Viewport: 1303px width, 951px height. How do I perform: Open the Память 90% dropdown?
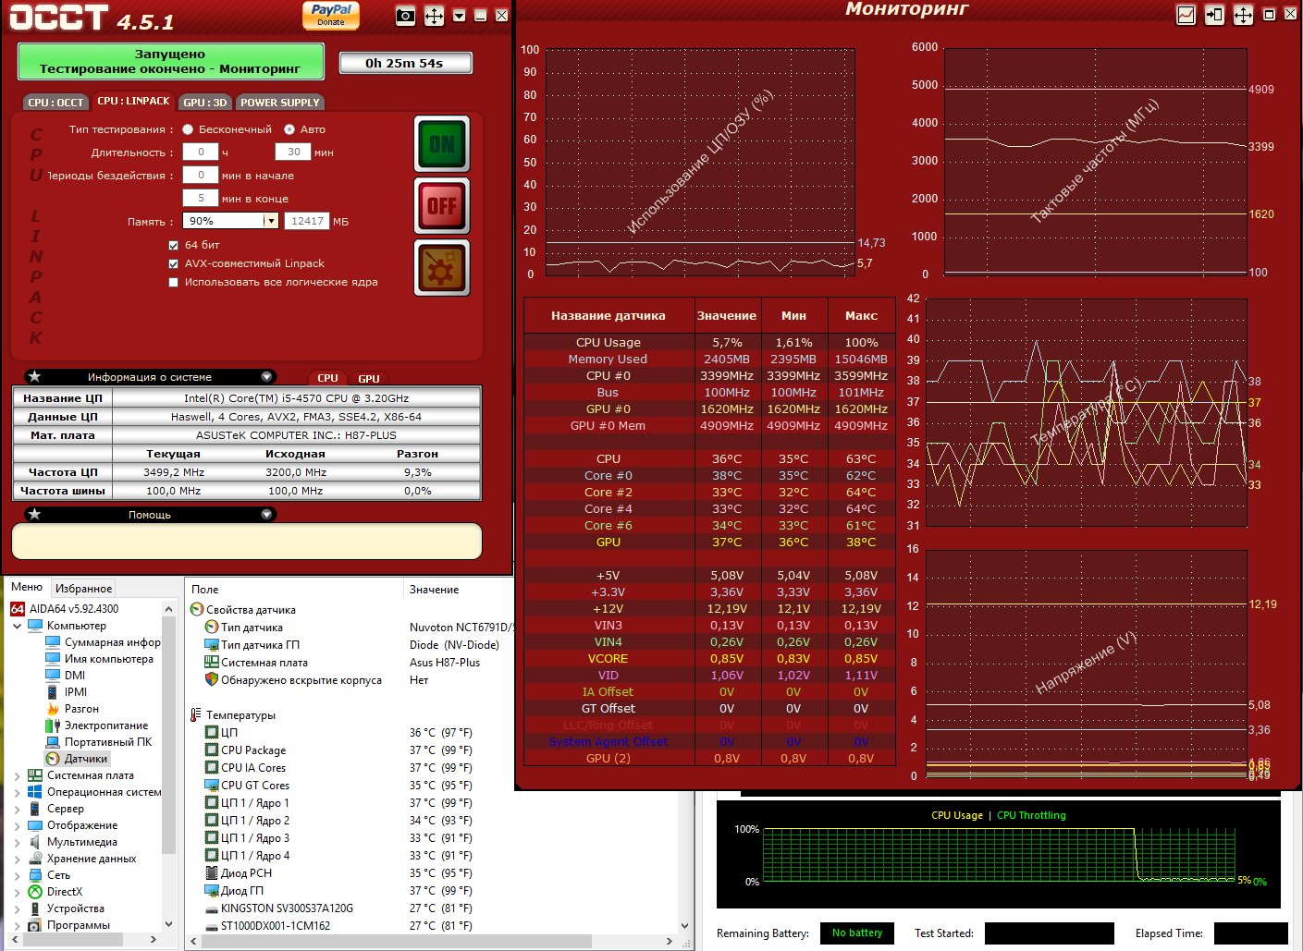[x=271, y=221]
